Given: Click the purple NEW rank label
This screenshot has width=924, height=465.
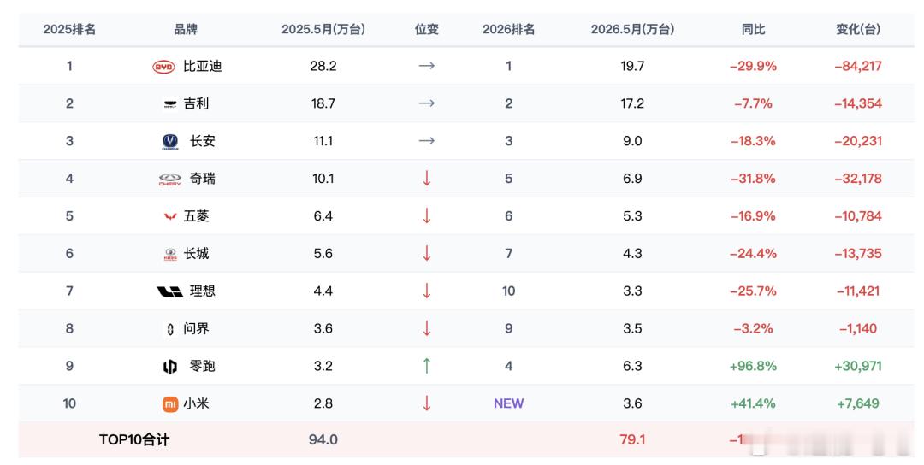Looking at the screenshot, I should (508, 403).
